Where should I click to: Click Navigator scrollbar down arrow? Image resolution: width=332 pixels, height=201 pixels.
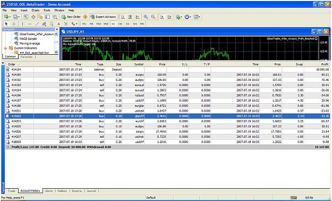click(56, 52)
